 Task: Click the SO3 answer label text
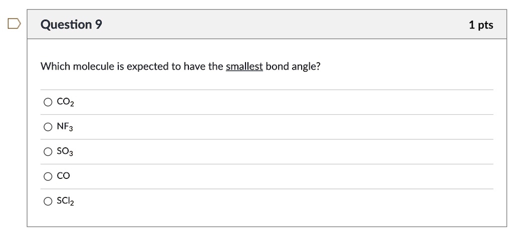click(65, 152)
